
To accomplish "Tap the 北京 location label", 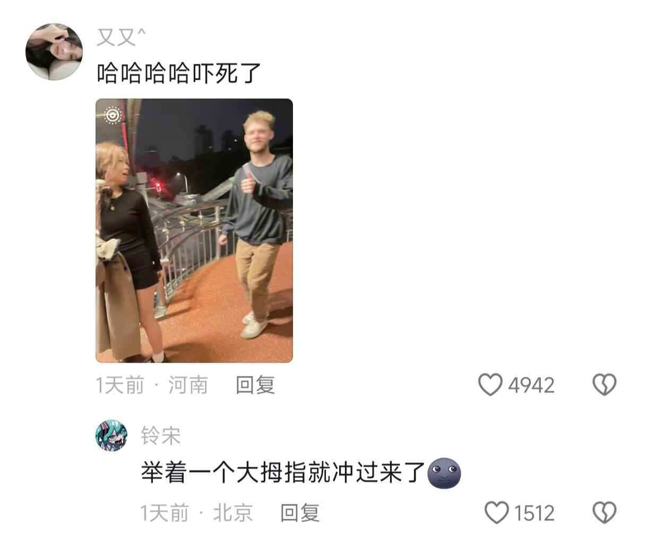I will 233,513.
